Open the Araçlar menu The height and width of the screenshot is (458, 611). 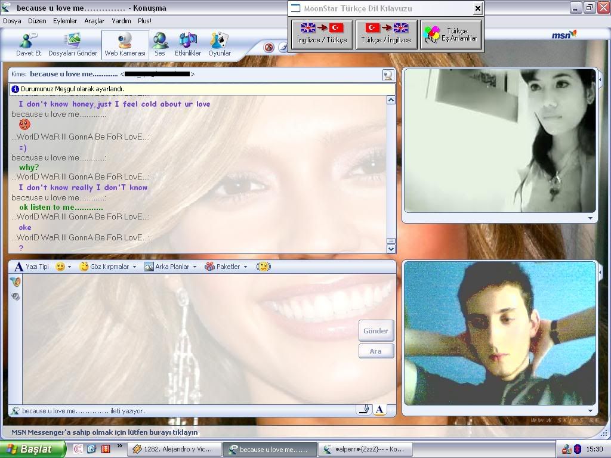pyautogui.click(x=94, y=21)
